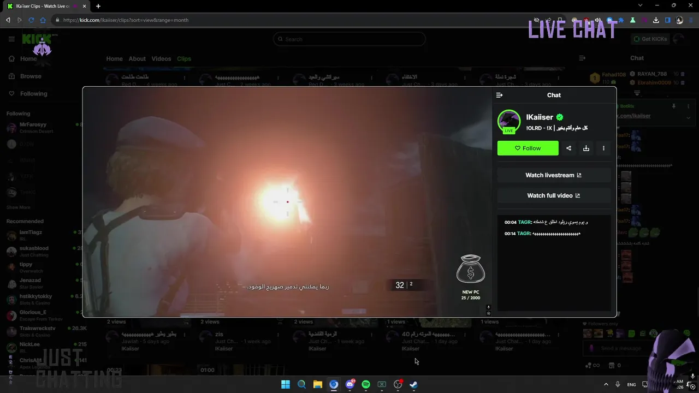Viewport: 699px width, 393px height.
Task: Switch to the channel About tab
Action: click(137, 59)
